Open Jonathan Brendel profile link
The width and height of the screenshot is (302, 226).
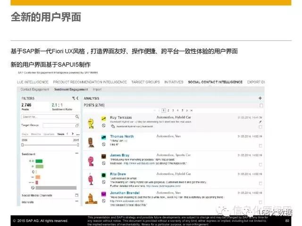tap(125, 193)
